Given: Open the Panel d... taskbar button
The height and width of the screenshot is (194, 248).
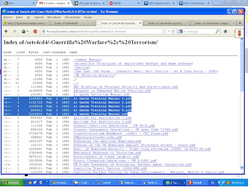Looking at the screenshot, I should coord(152,183).
